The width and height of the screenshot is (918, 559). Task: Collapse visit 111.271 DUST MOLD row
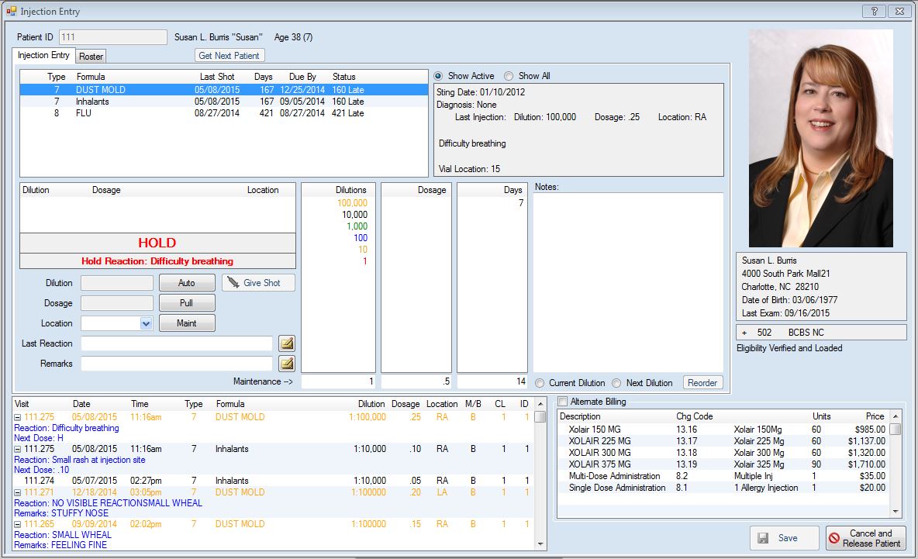18,492
